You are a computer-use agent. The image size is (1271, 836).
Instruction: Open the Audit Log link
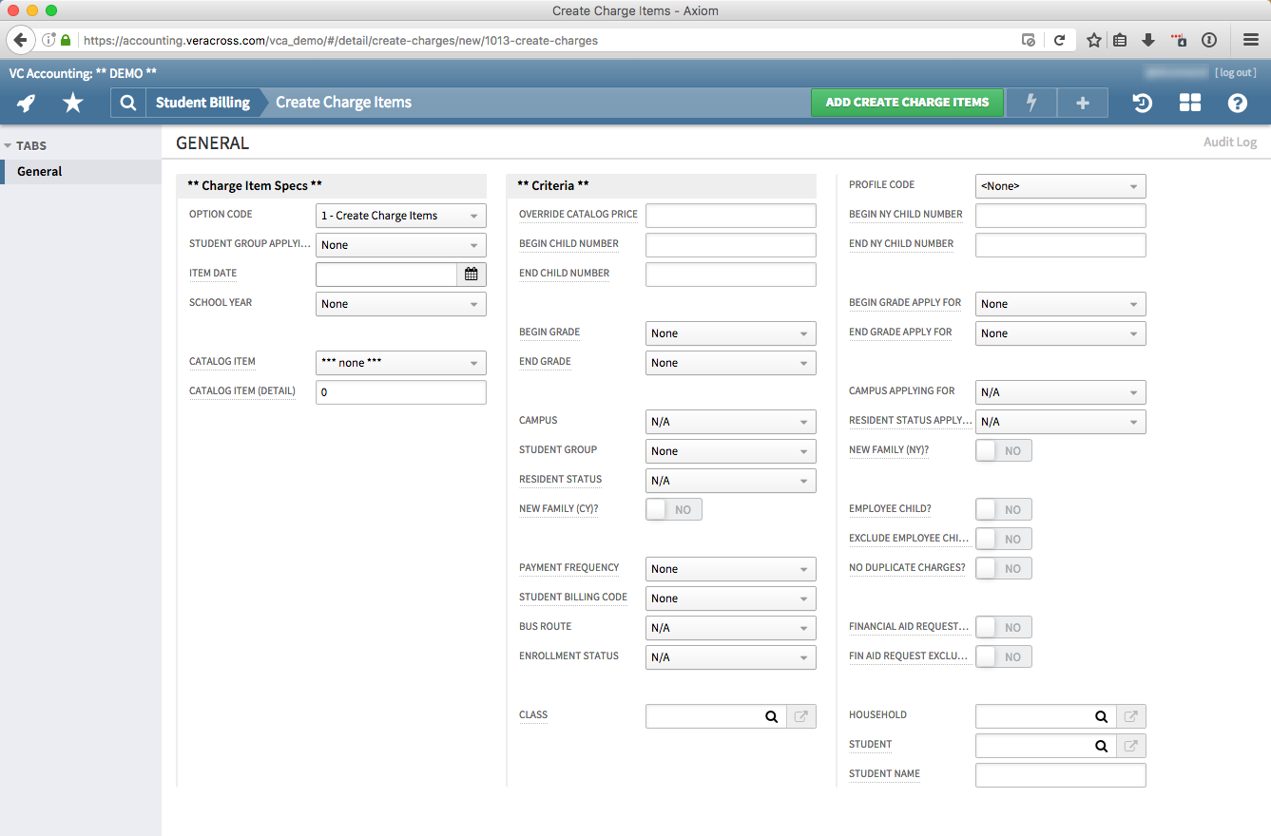point(1229,142)
